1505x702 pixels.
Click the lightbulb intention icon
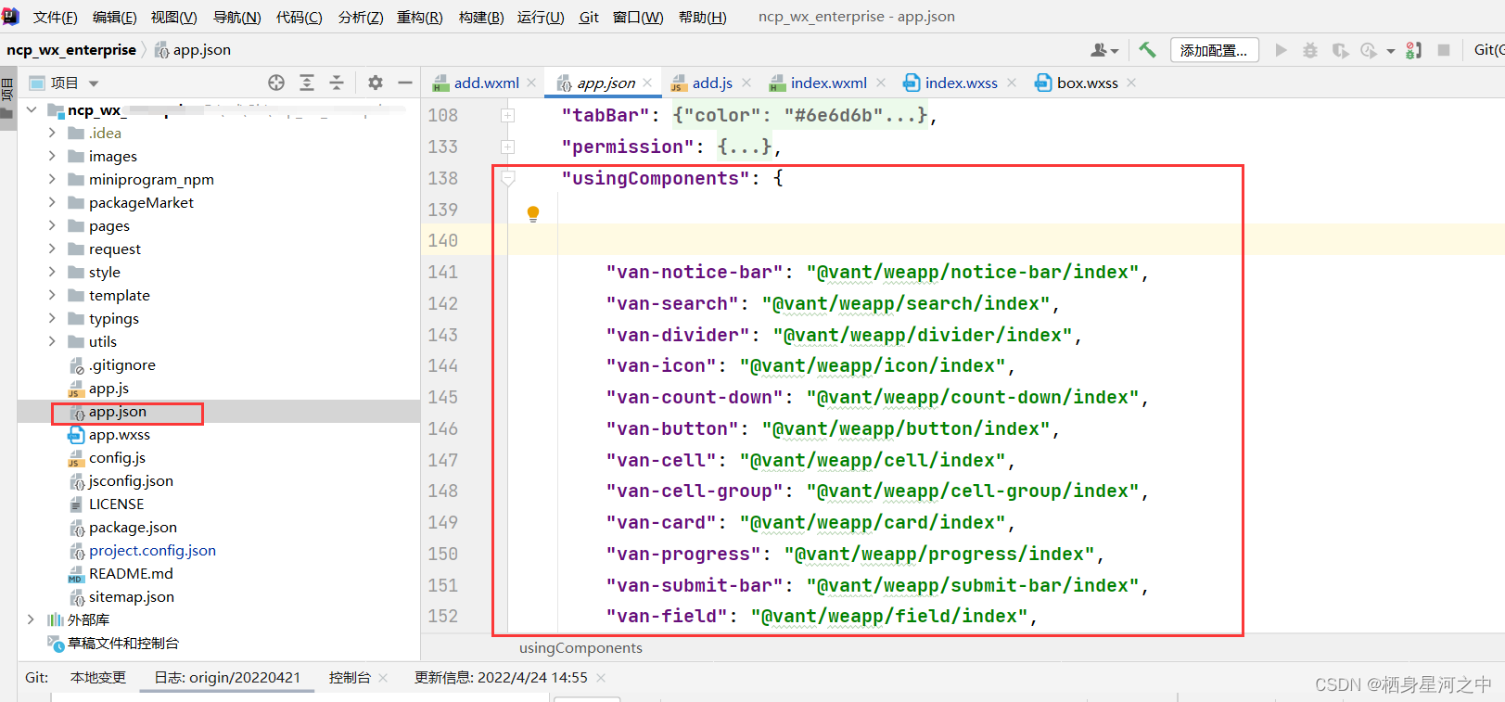[533, 213]
